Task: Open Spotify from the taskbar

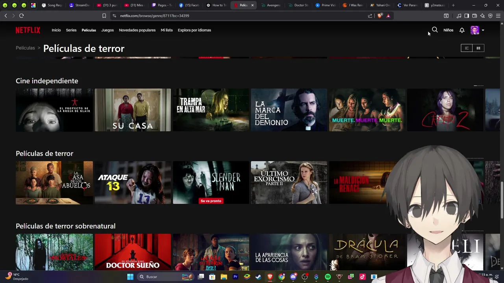Action: coord(328,277)
